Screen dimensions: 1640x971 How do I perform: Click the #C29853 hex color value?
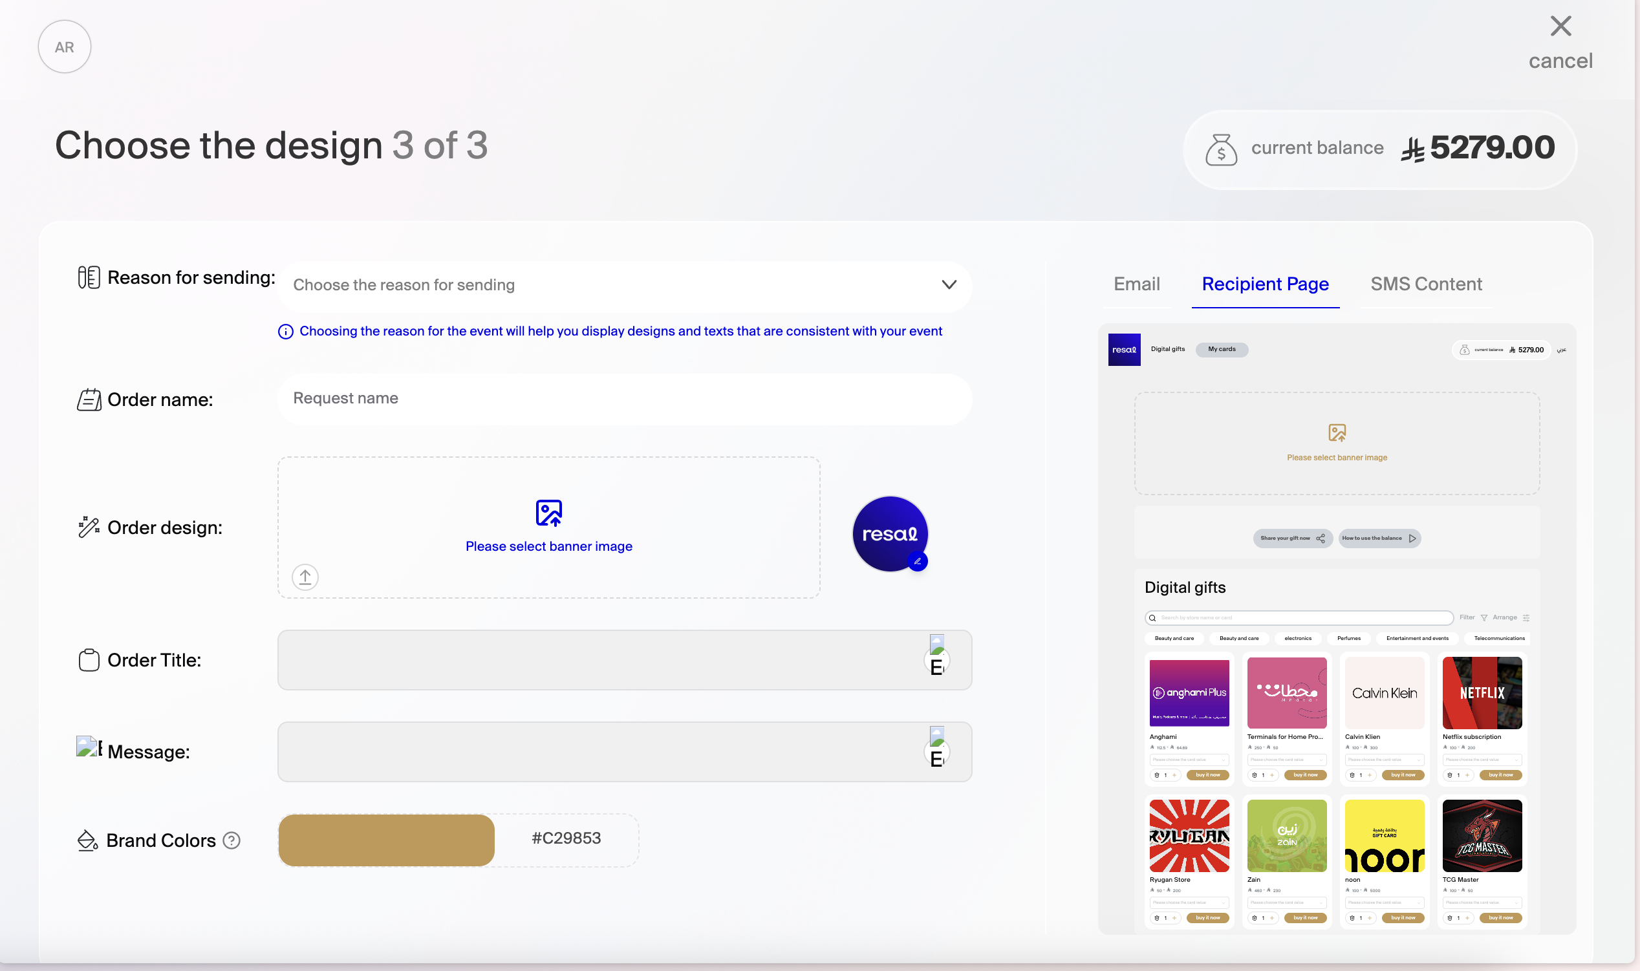tap(566, 838)
